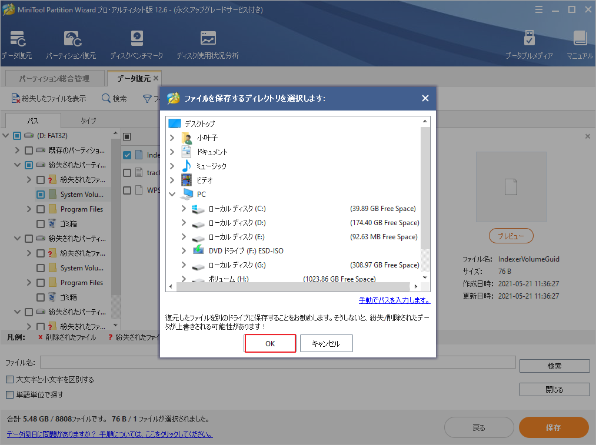Open ディスク使用状況分析 tool
The height and width of the screenshot is (445, 596).
pos(207,43)
